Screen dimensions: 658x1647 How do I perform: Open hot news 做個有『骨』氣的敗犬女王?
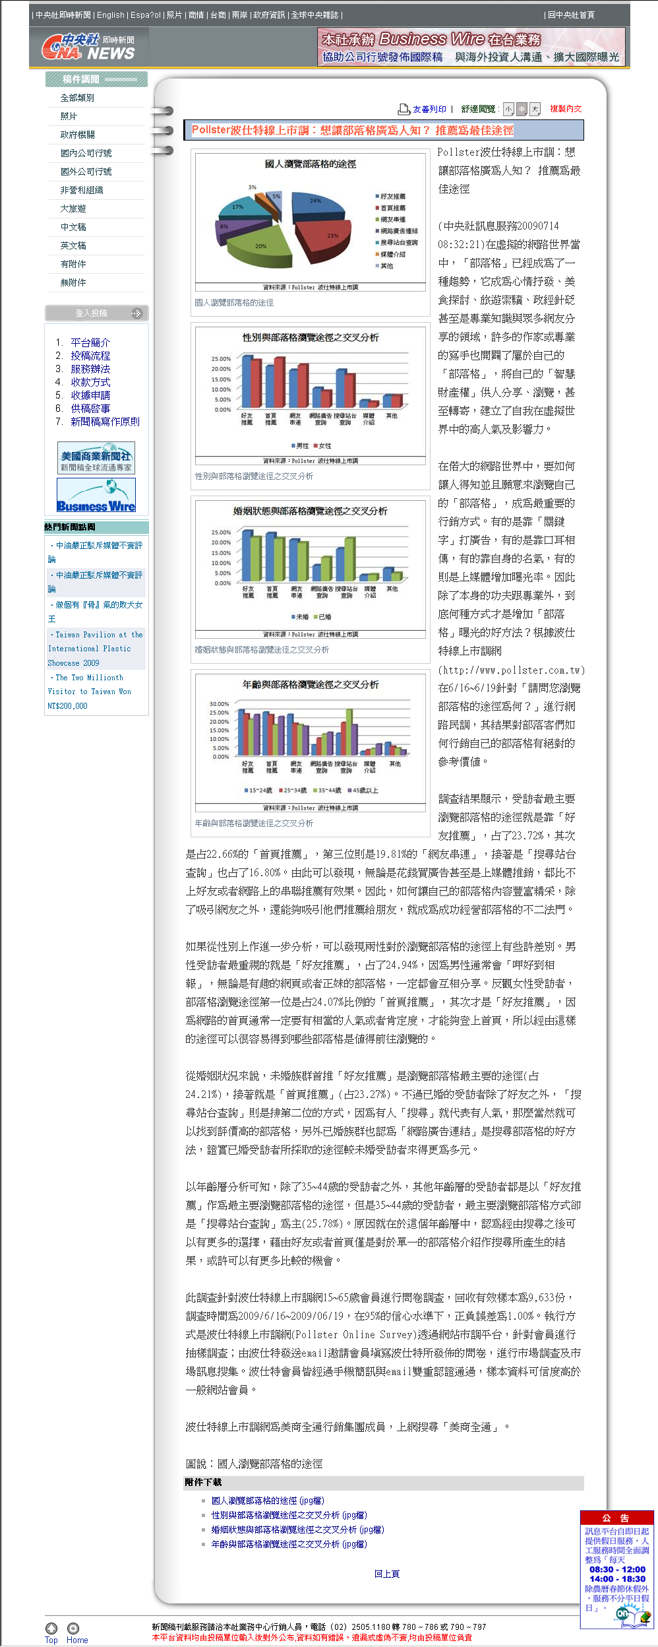tap(96, 612)
